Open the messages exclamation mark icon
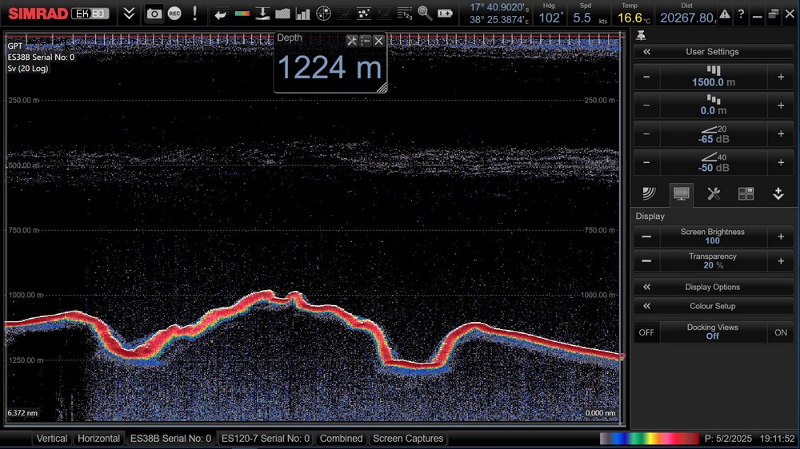 [194, 14]
